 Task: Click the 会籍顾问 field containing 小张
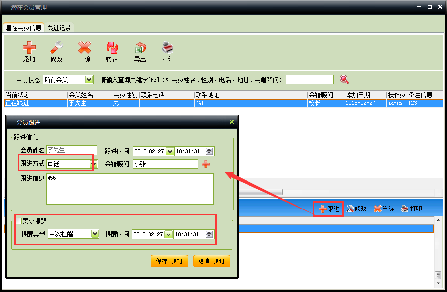point(165,164)
